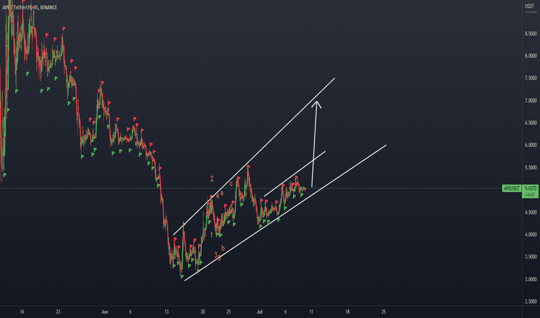Select the orange wave label 1
Image resolution: width=540 pixels, height=318 pixels.
point(211,235)
